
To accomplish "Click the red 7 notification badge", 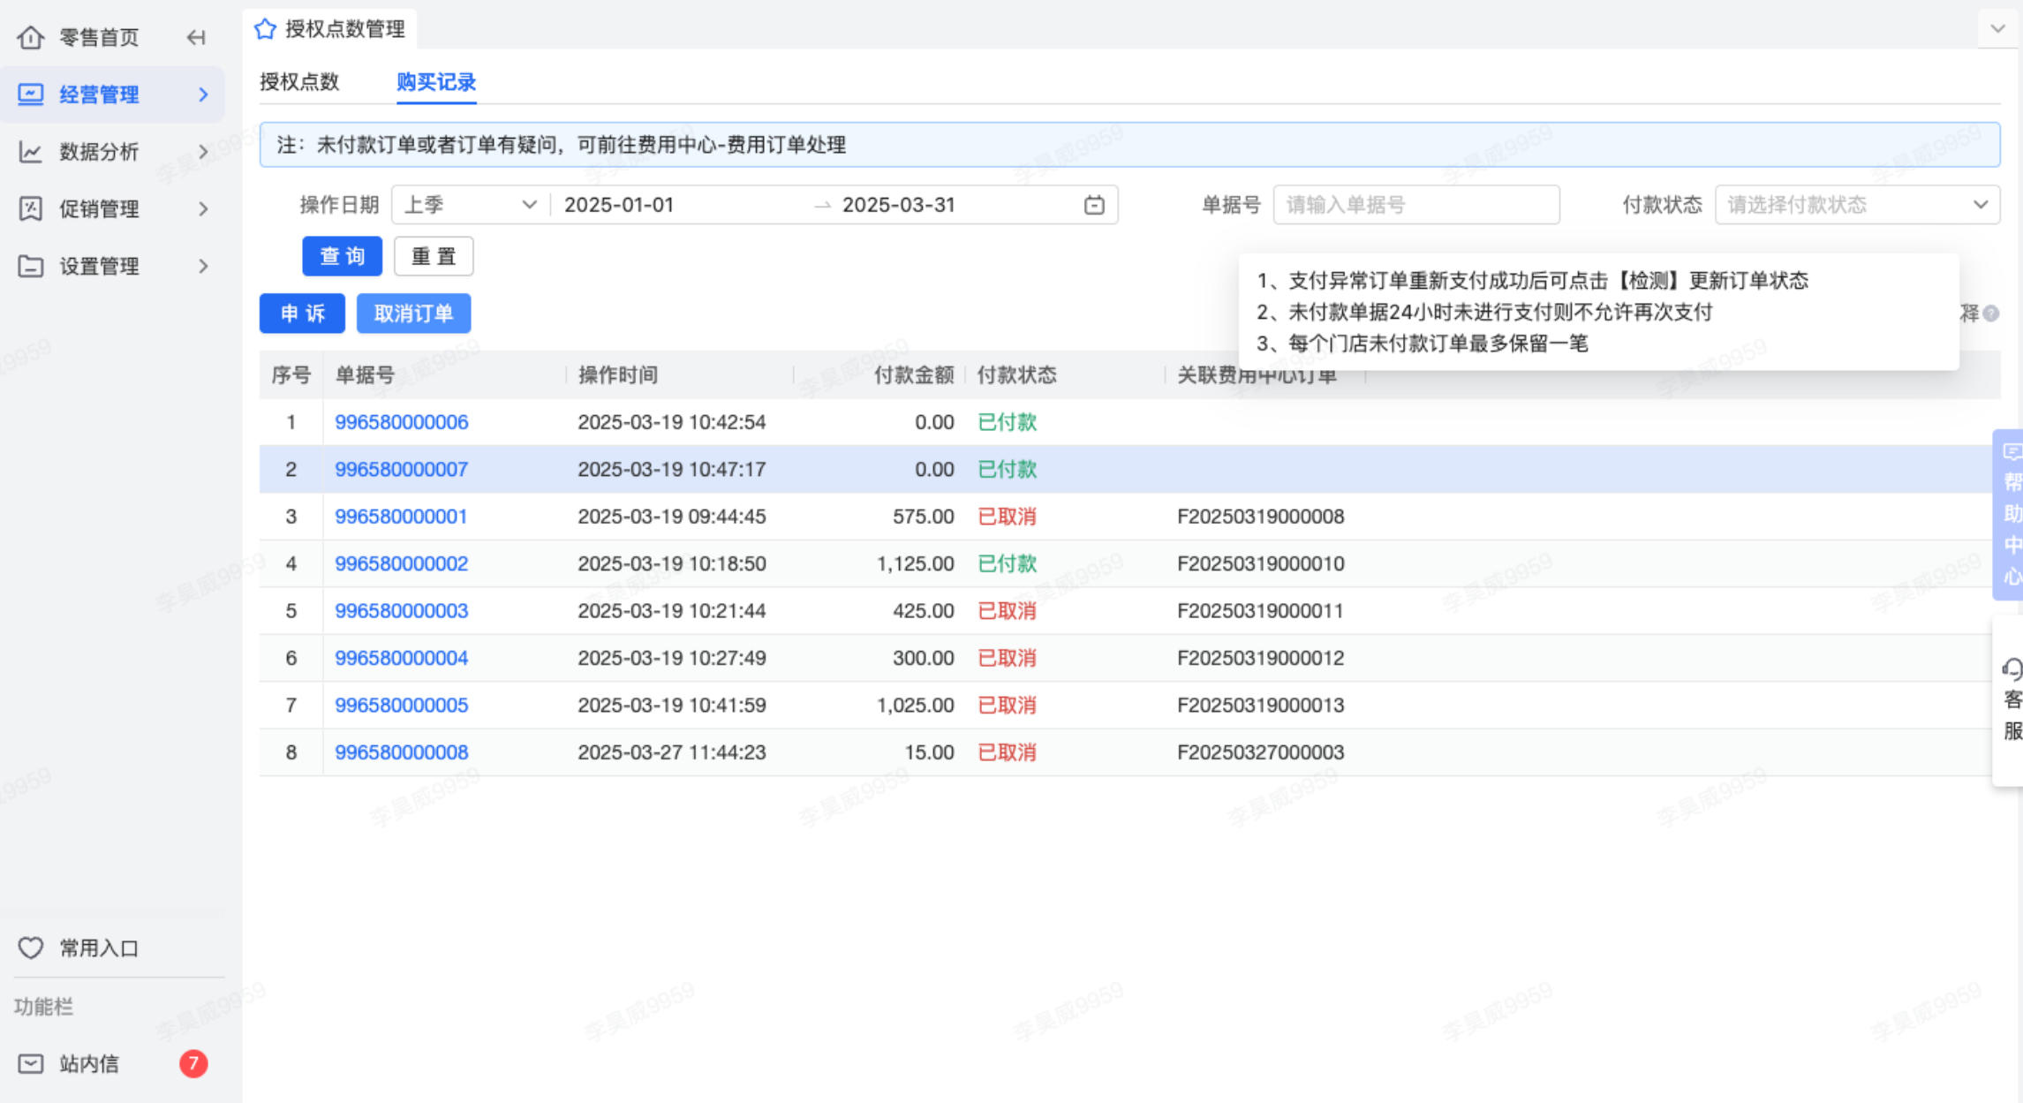I will click(193, 1063).
